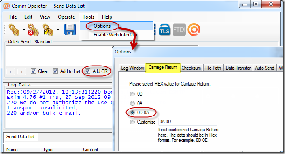
Task: Click the FTDI toolbar icon
Action: [x=179, y=30]
